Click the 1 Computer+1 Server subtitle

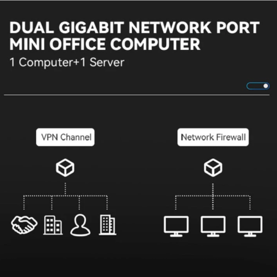[67, 63]
